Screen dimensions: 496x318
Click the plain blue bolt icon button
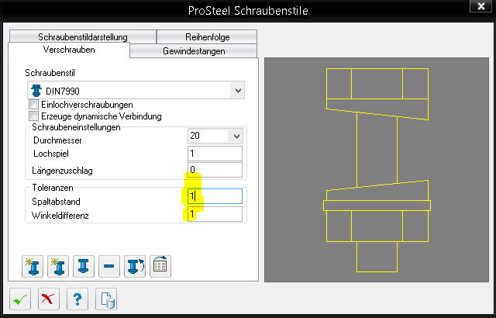(x=84, y=267)
